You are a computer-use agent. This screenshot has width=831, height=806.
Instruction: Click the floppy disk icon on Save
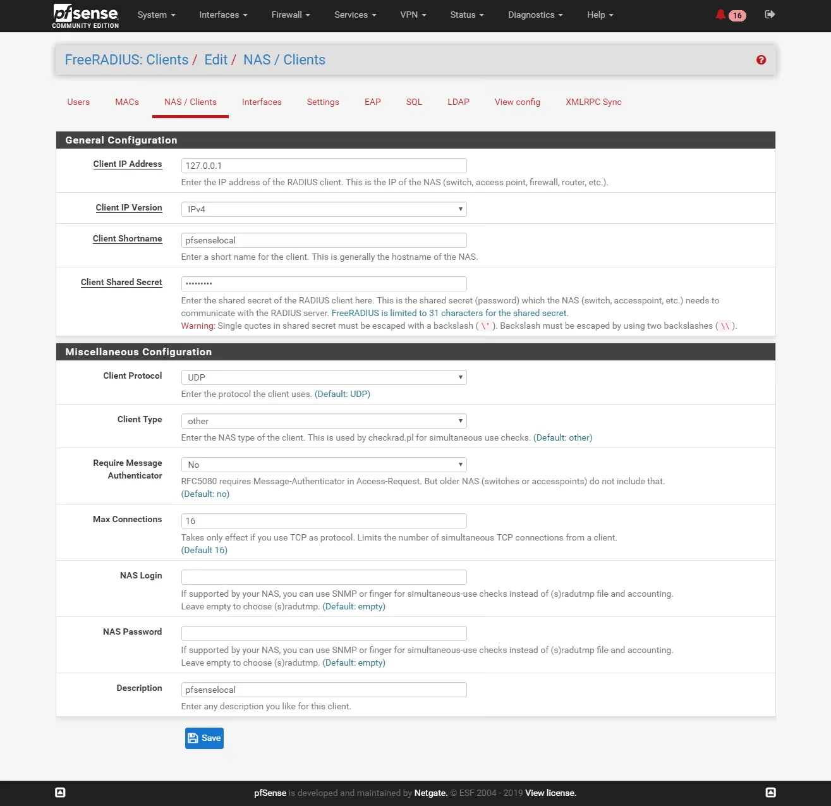tap(193, 738)
